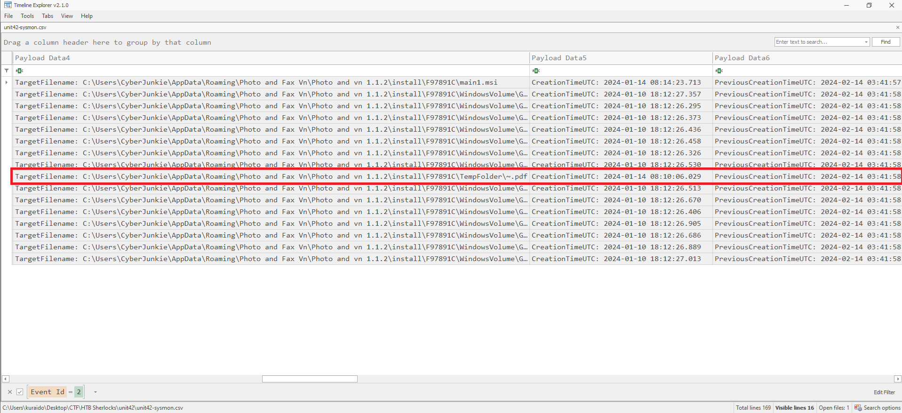The image size is (902, 413).
Task: Click the Search options icon in status bar
Action: tap(858, 408)
